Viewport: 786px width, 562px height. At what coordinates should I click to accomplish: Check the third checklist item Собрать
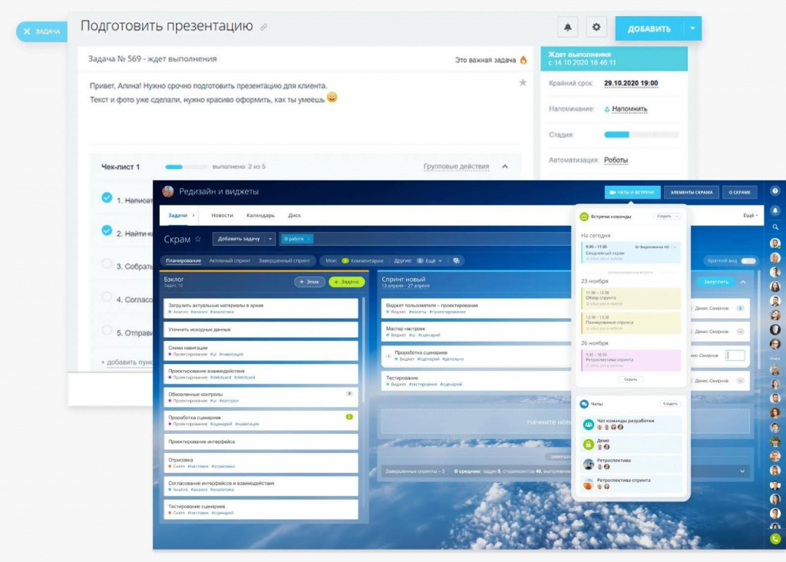[x=107, y=264]
